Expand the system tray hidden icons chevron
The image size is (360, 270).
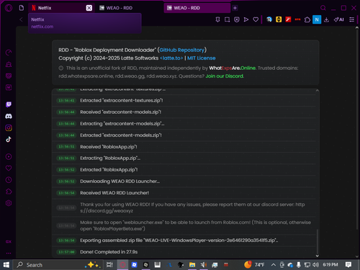[273, 265]
